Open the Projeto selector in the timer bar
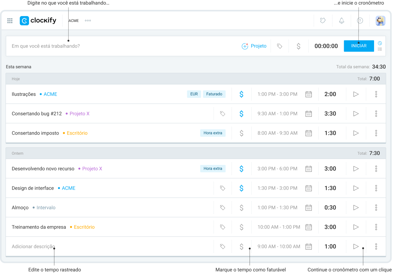Viewport: 396px width, 273px height. (x=254, y=46)
